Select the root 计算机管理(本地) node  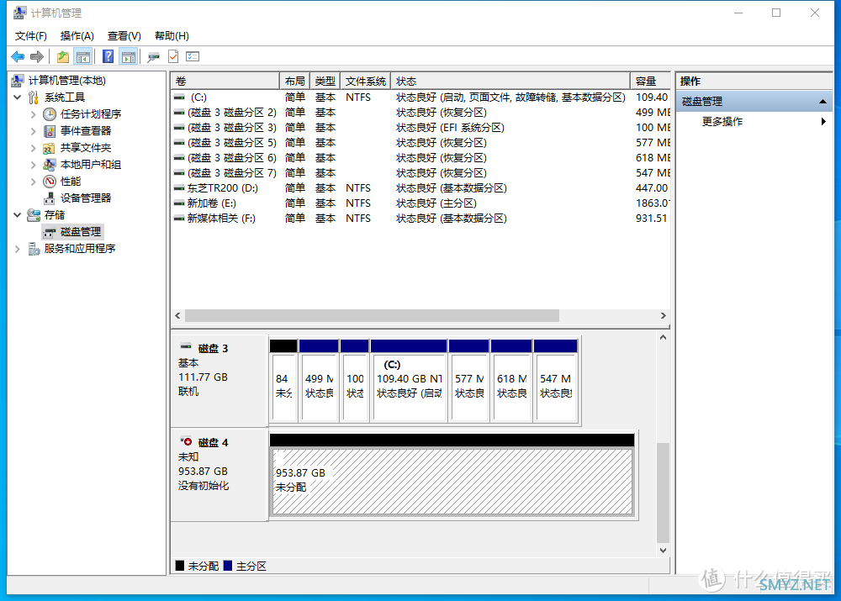tap(67, 81)
